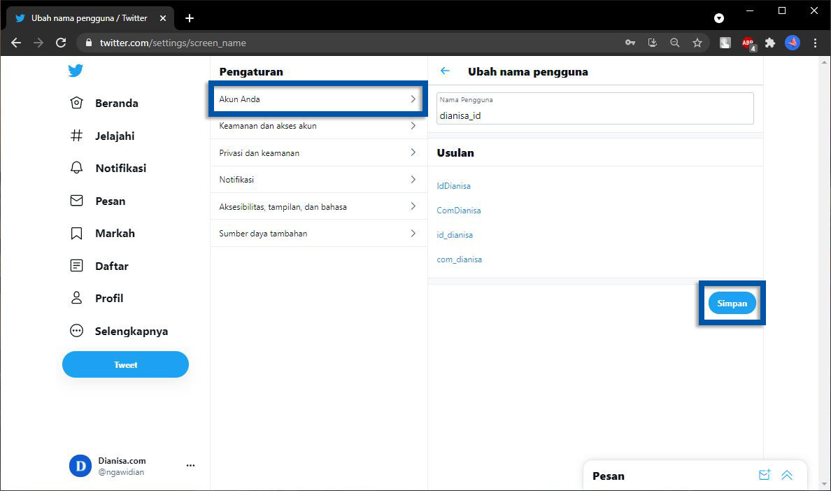Bookmark page with the star icon
831x491 pixels.
[x=697, y=43]
